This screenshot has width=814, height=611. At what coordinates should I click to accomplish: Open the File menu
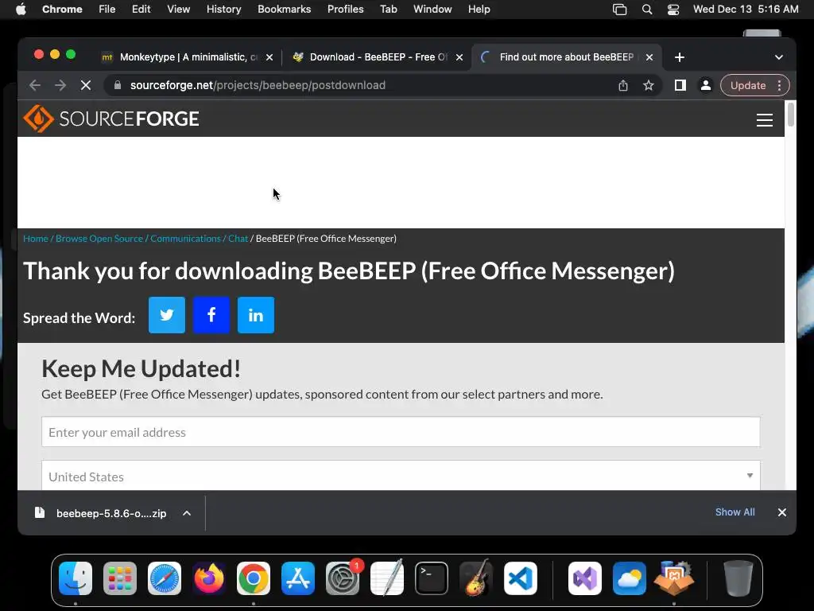(x=107, y=9)
